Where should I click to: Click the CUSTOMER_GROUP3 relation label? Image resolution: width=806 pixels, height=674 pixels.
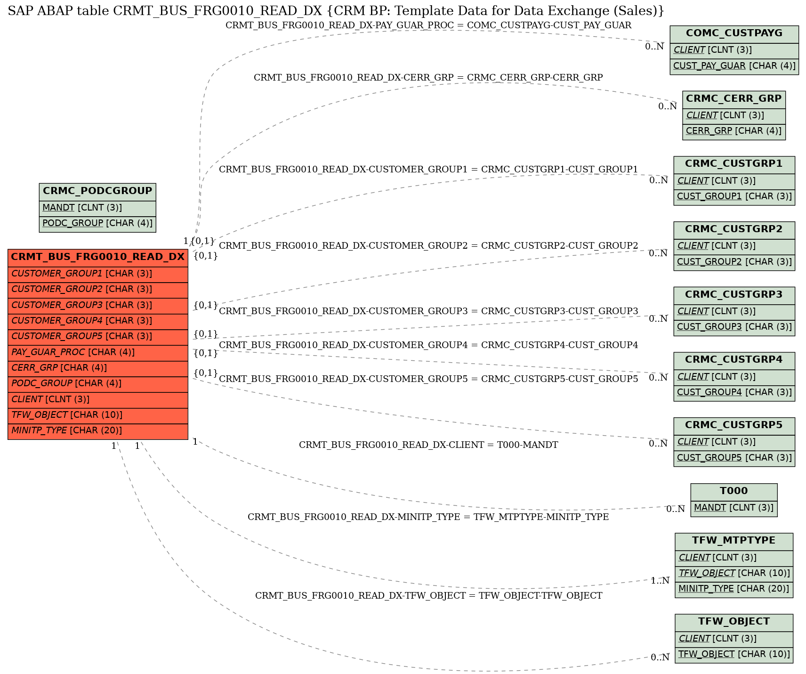point(428,311)
